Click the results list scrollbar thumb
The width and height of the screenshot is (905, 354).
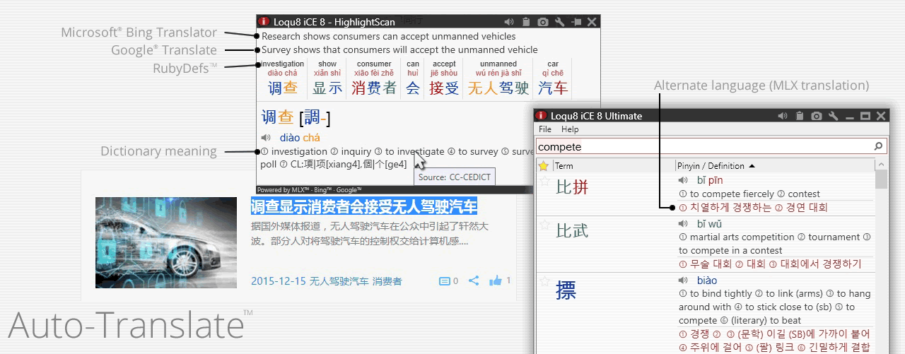(881, 179)
